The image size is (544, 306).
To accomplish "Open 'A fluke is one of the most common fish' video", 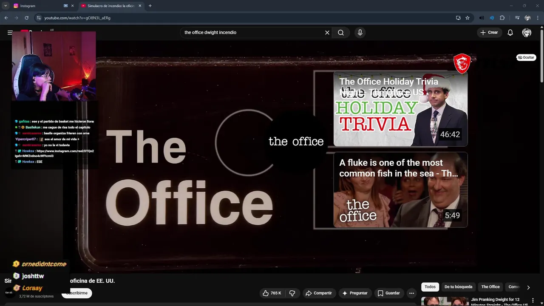I will point(400,190).
